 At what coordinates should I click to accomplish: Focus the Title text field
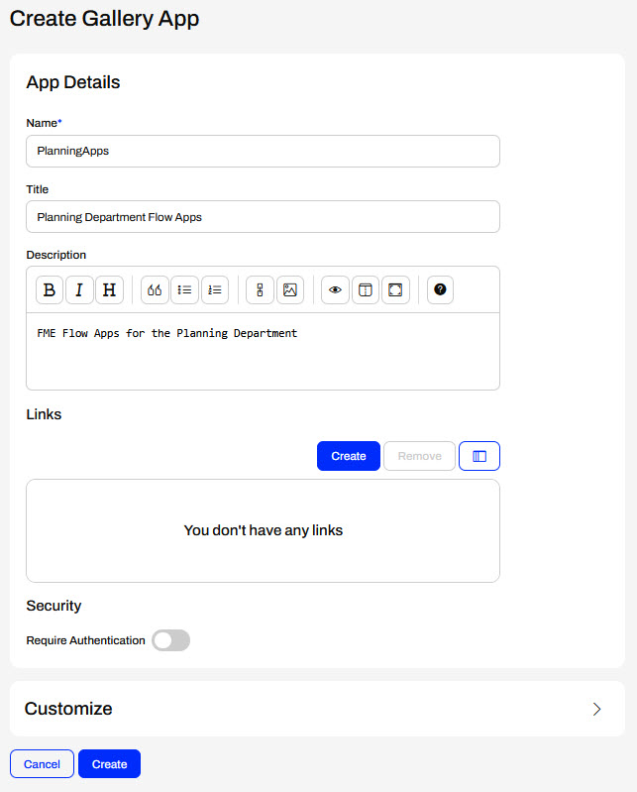point(263,217)
